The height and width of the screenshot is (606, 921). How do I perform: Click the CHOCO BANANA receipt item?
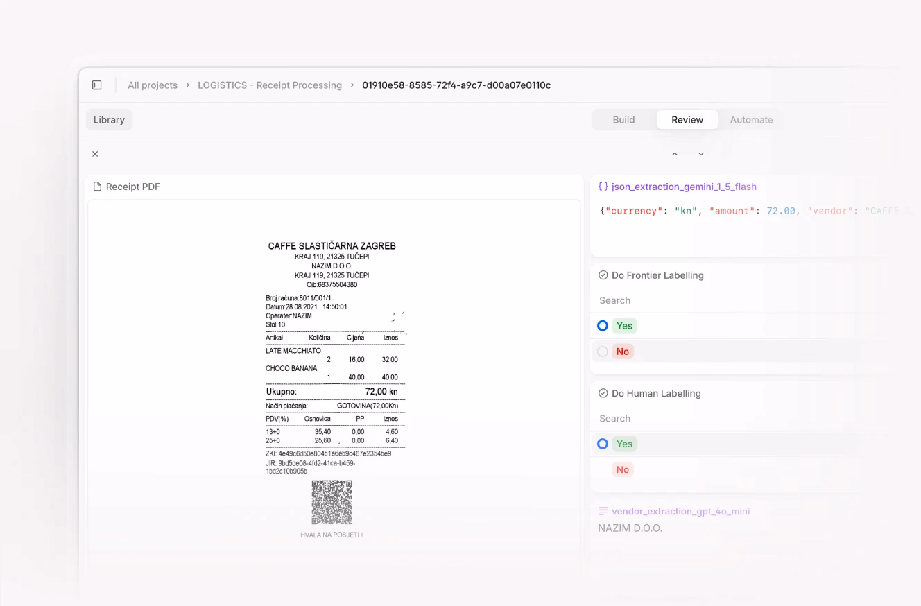point(291,368)
